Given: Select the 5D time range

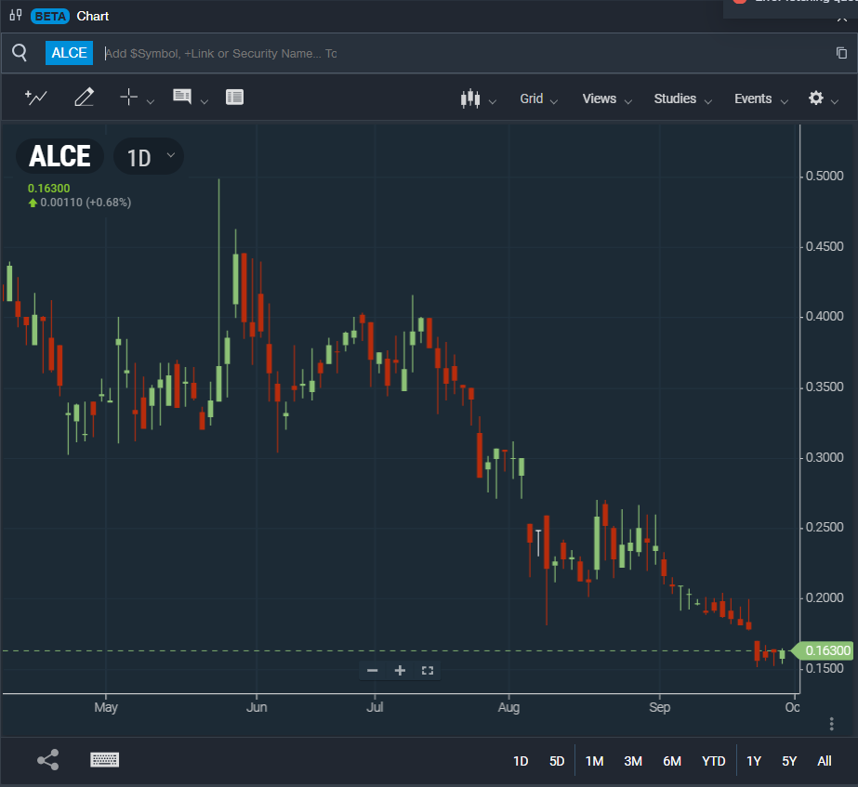Looking at the screenshot, I should point(557,761).
